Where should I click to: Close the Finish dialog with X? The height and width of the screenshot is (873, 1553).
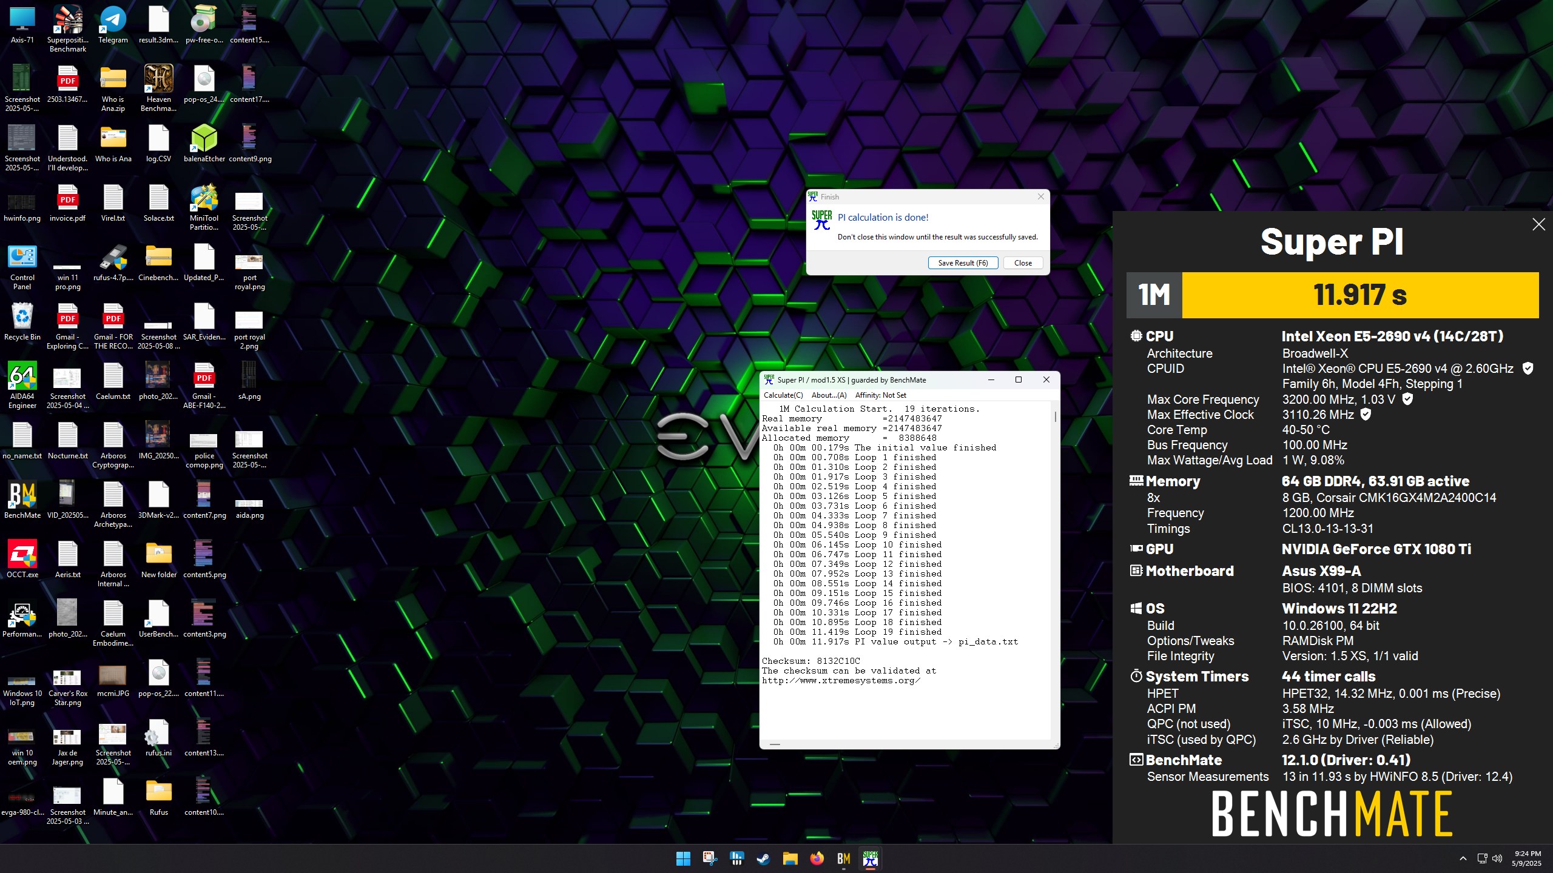click(x=1040, y=196)
